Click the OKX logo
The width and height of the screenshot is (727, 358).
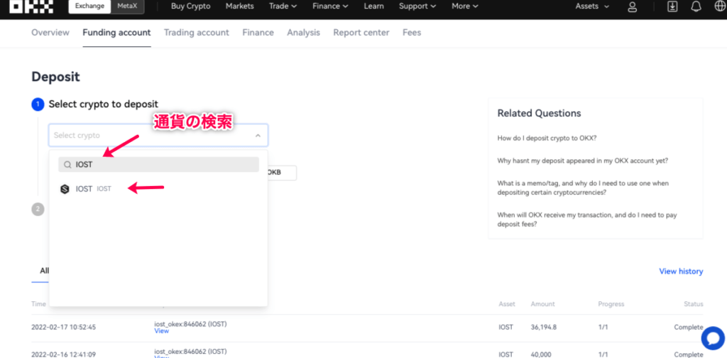point(31,6)
